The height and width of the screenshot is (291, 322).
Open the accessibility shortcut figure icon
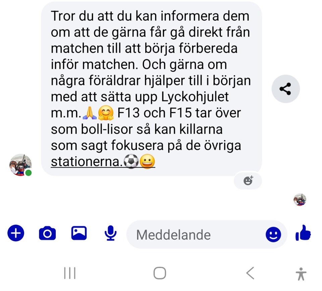pyautogui.click(x=301, y=274)
